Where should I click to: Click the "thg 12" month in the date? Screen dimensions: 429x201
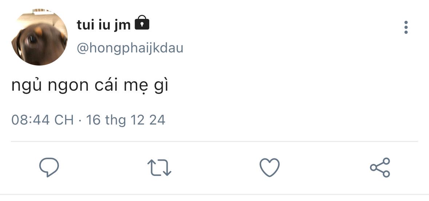coord(125,120)
